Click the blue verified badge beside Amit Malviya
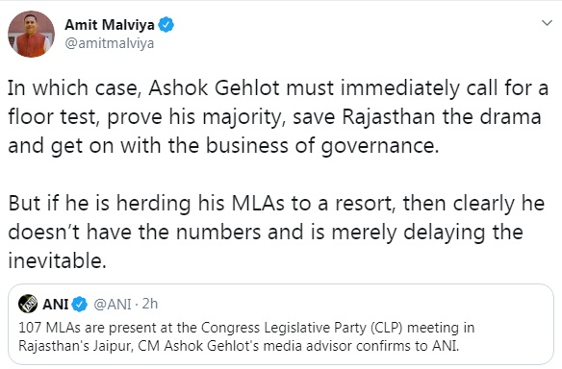This screenshot has width=562, height=369. point(166,25)
